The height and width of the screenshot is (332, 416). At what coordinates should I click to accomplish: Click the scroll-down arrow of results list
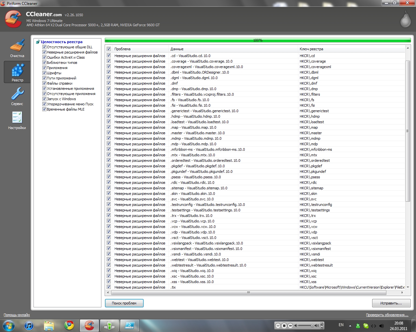coord(408,287)
